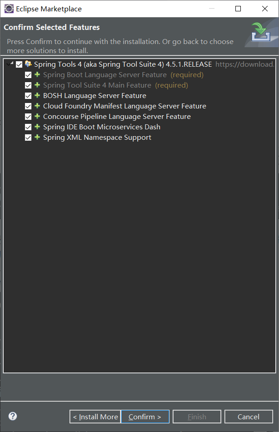Click the plus icon beside Spring XML Namespace Support
Viewport: 279px width, 432px height.
[37, 137]
